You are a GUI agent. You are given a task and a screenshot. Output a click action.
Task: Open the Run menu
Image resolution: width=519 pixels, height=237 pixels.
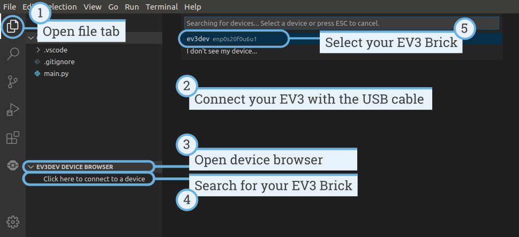click(131, 7)
